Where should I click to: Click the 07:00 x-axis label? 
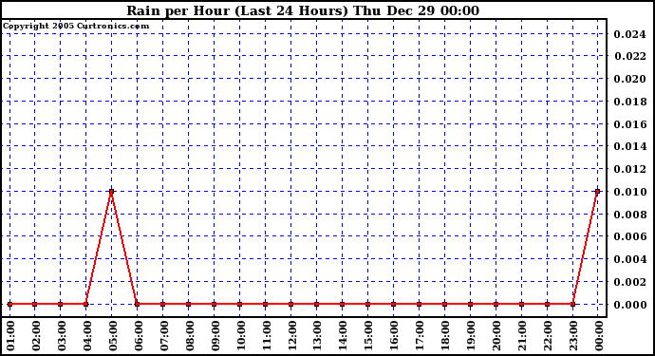click(x=164, y=336)
